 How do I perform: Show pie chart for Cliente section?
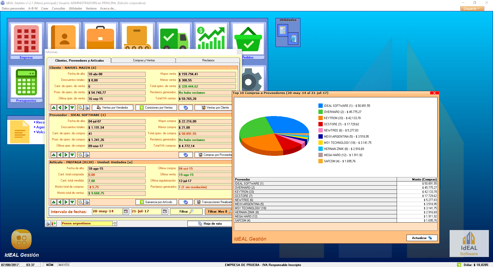tap(186, 108)
